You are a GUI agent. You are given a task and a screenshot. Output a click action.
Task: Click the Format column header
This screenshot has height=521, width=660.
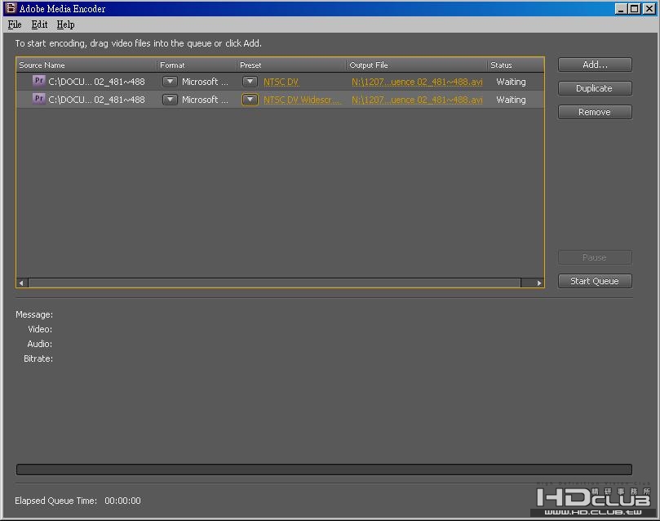[197, 65]
